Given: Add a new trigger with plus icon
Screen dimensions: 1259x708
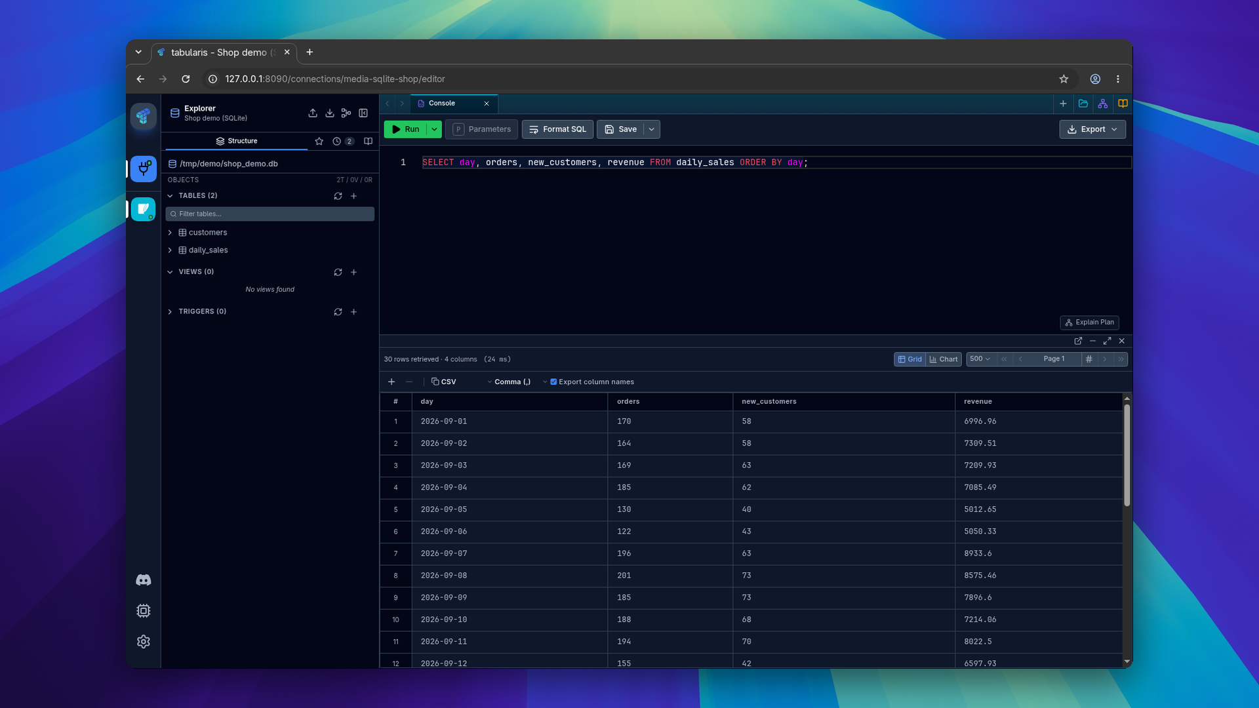Looking at the screenshot, I should (353, 312).
